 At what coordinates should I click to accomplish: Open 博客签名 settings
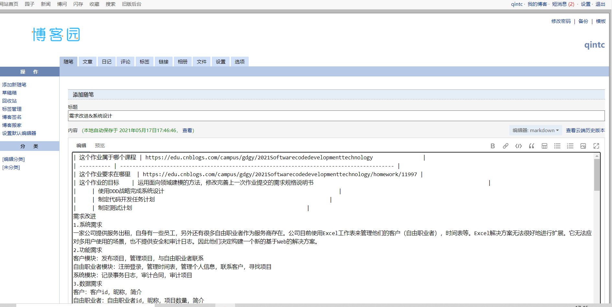click(x=12, y=117)
